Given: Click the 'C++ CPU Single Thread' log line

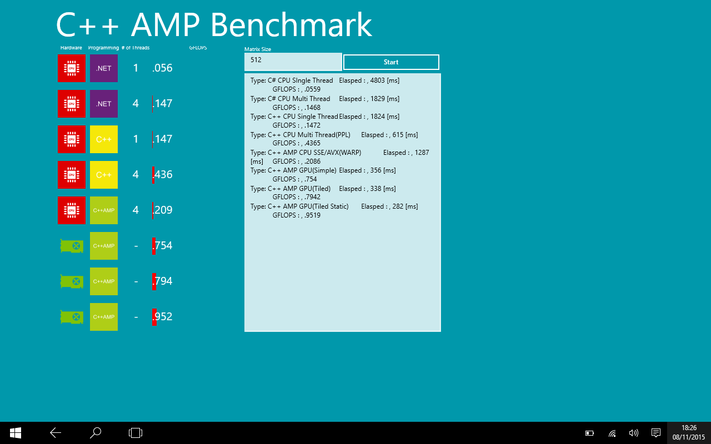Looking at the screenshot, I should pyautogui.click(x=325, y=117).
